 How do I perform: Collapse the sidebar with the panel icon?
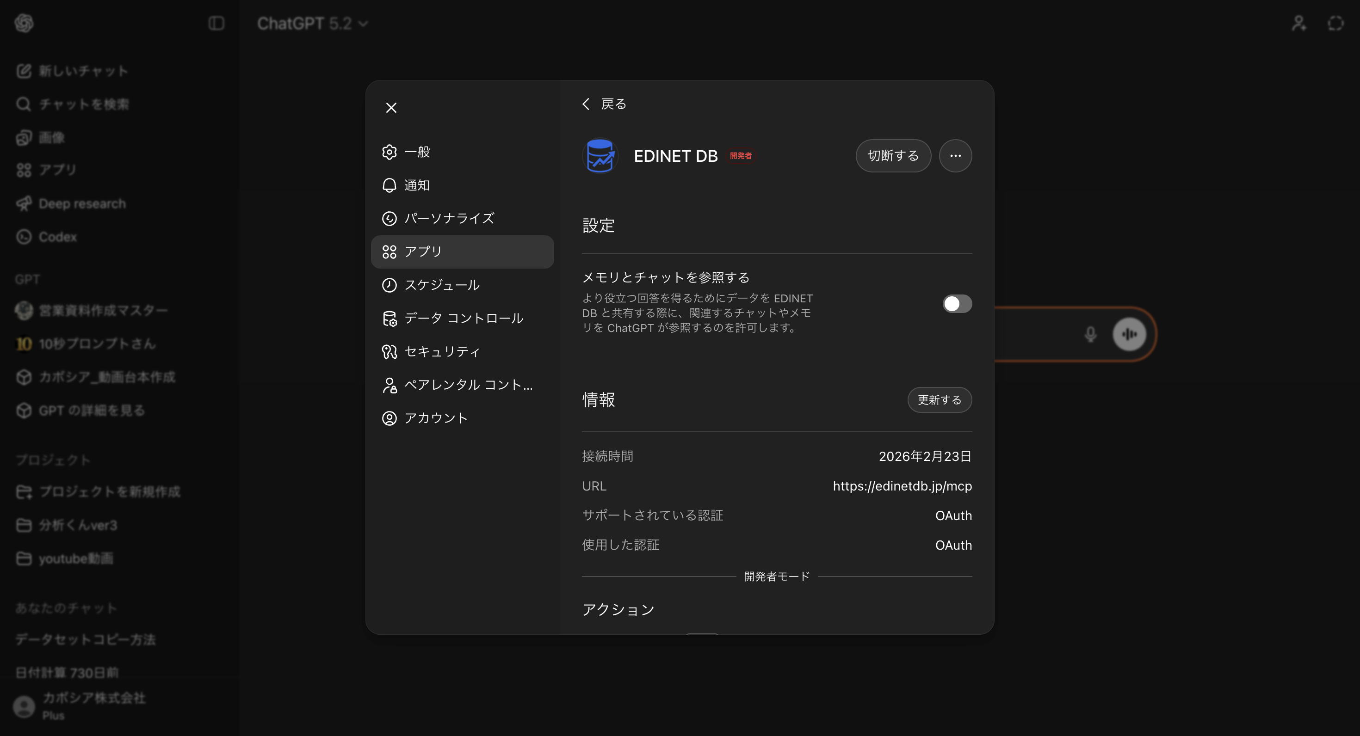pos(216,23)
